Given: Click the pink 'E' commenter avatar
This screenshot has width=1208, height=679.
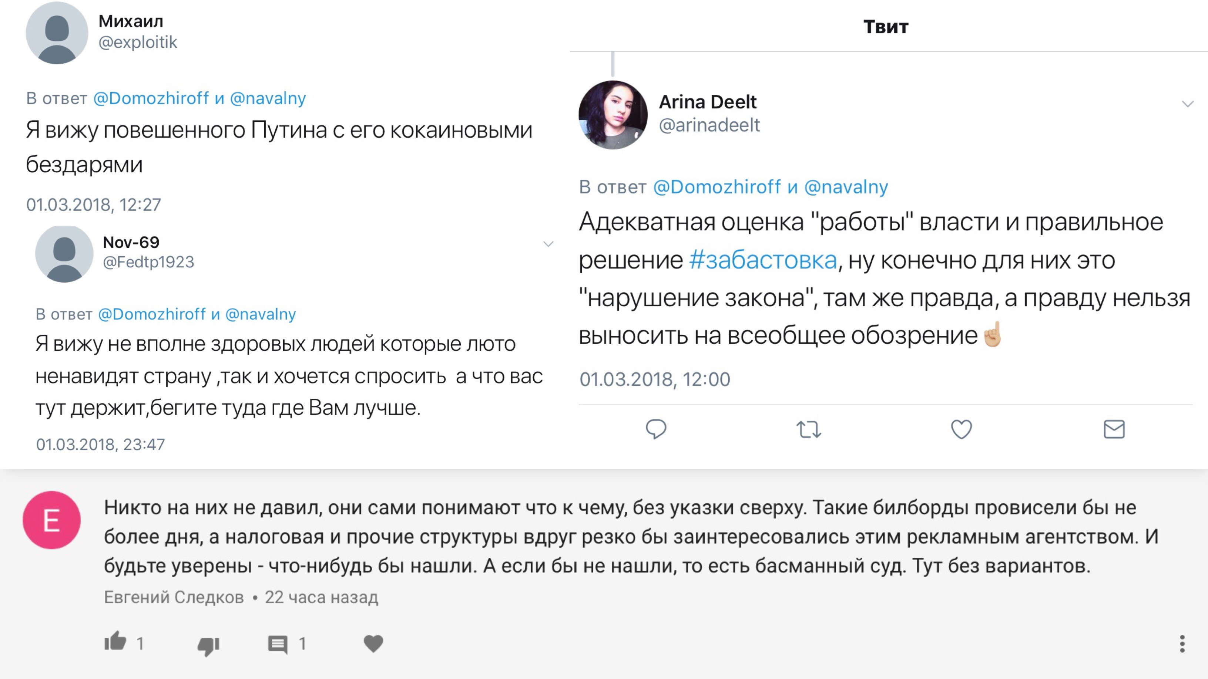Looking at the screenshot, I should (51, 520).
